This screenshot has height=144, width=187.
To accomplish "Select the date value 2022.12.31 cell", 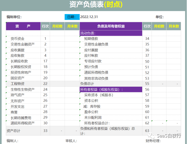I will 89,17.
